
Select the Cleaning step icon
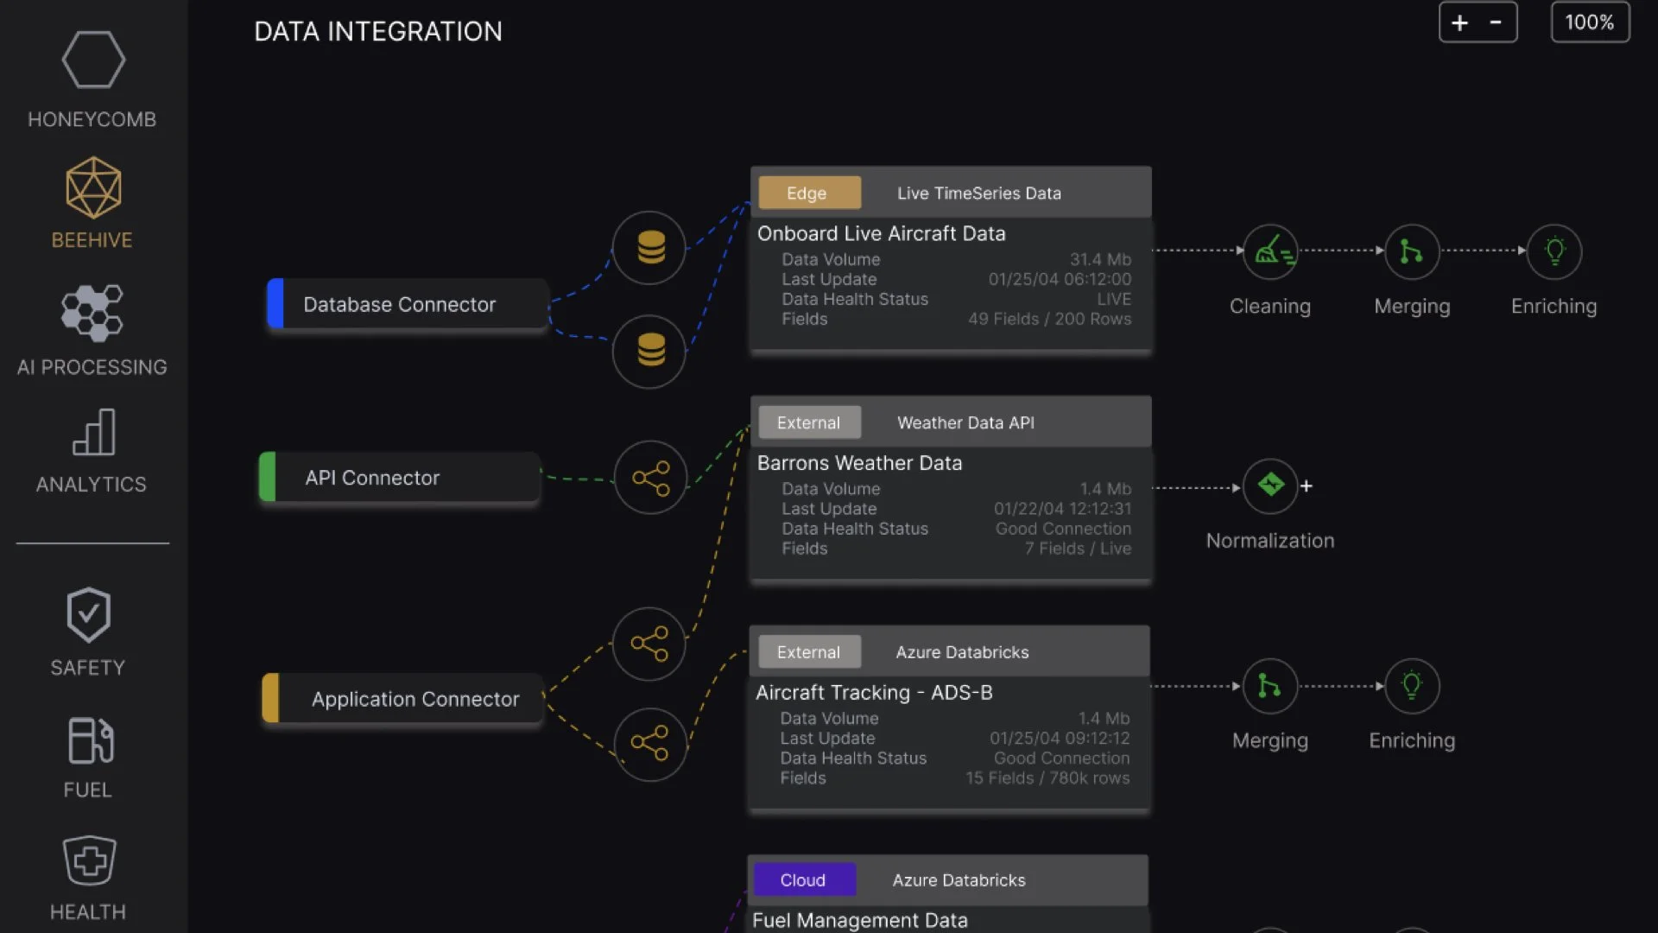pyautogui.click(x=1270, y=251)
